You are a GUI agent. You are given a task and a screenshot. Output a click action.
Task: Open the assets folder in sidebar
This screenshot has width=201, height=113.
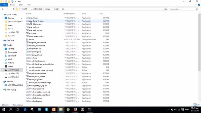[10, 25]
